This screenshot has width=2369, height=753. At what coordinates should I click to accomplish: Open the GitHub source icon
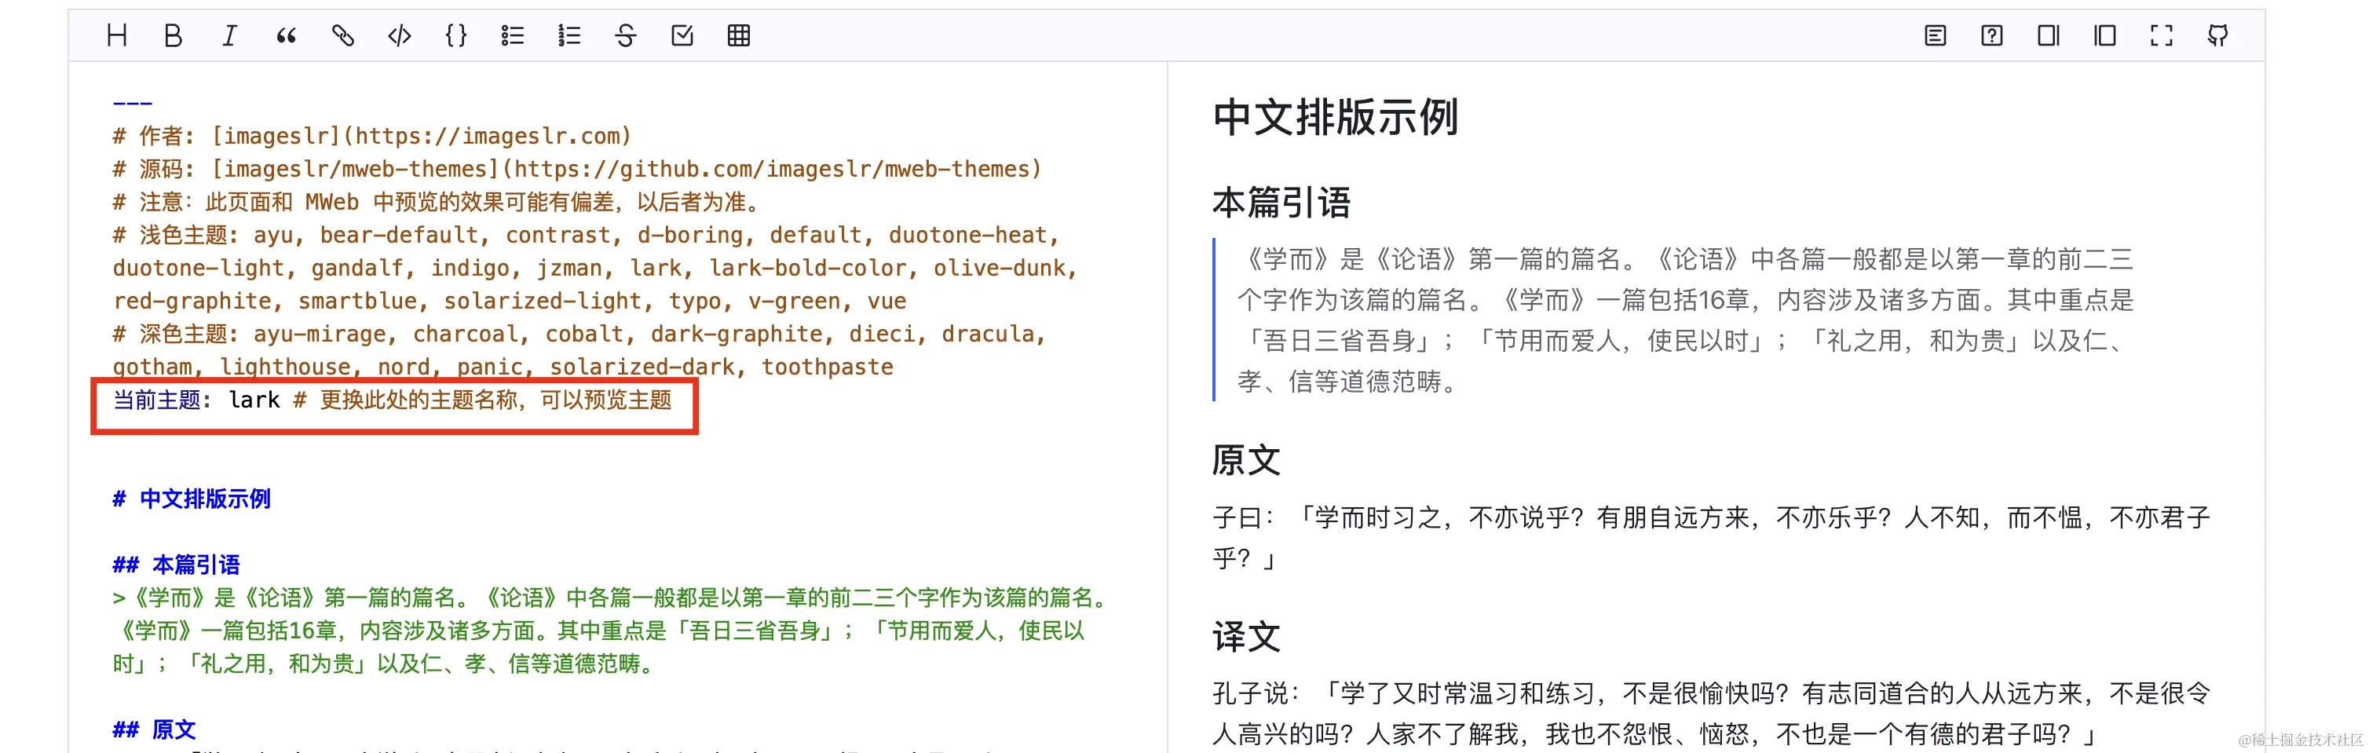click(2218, 36)
